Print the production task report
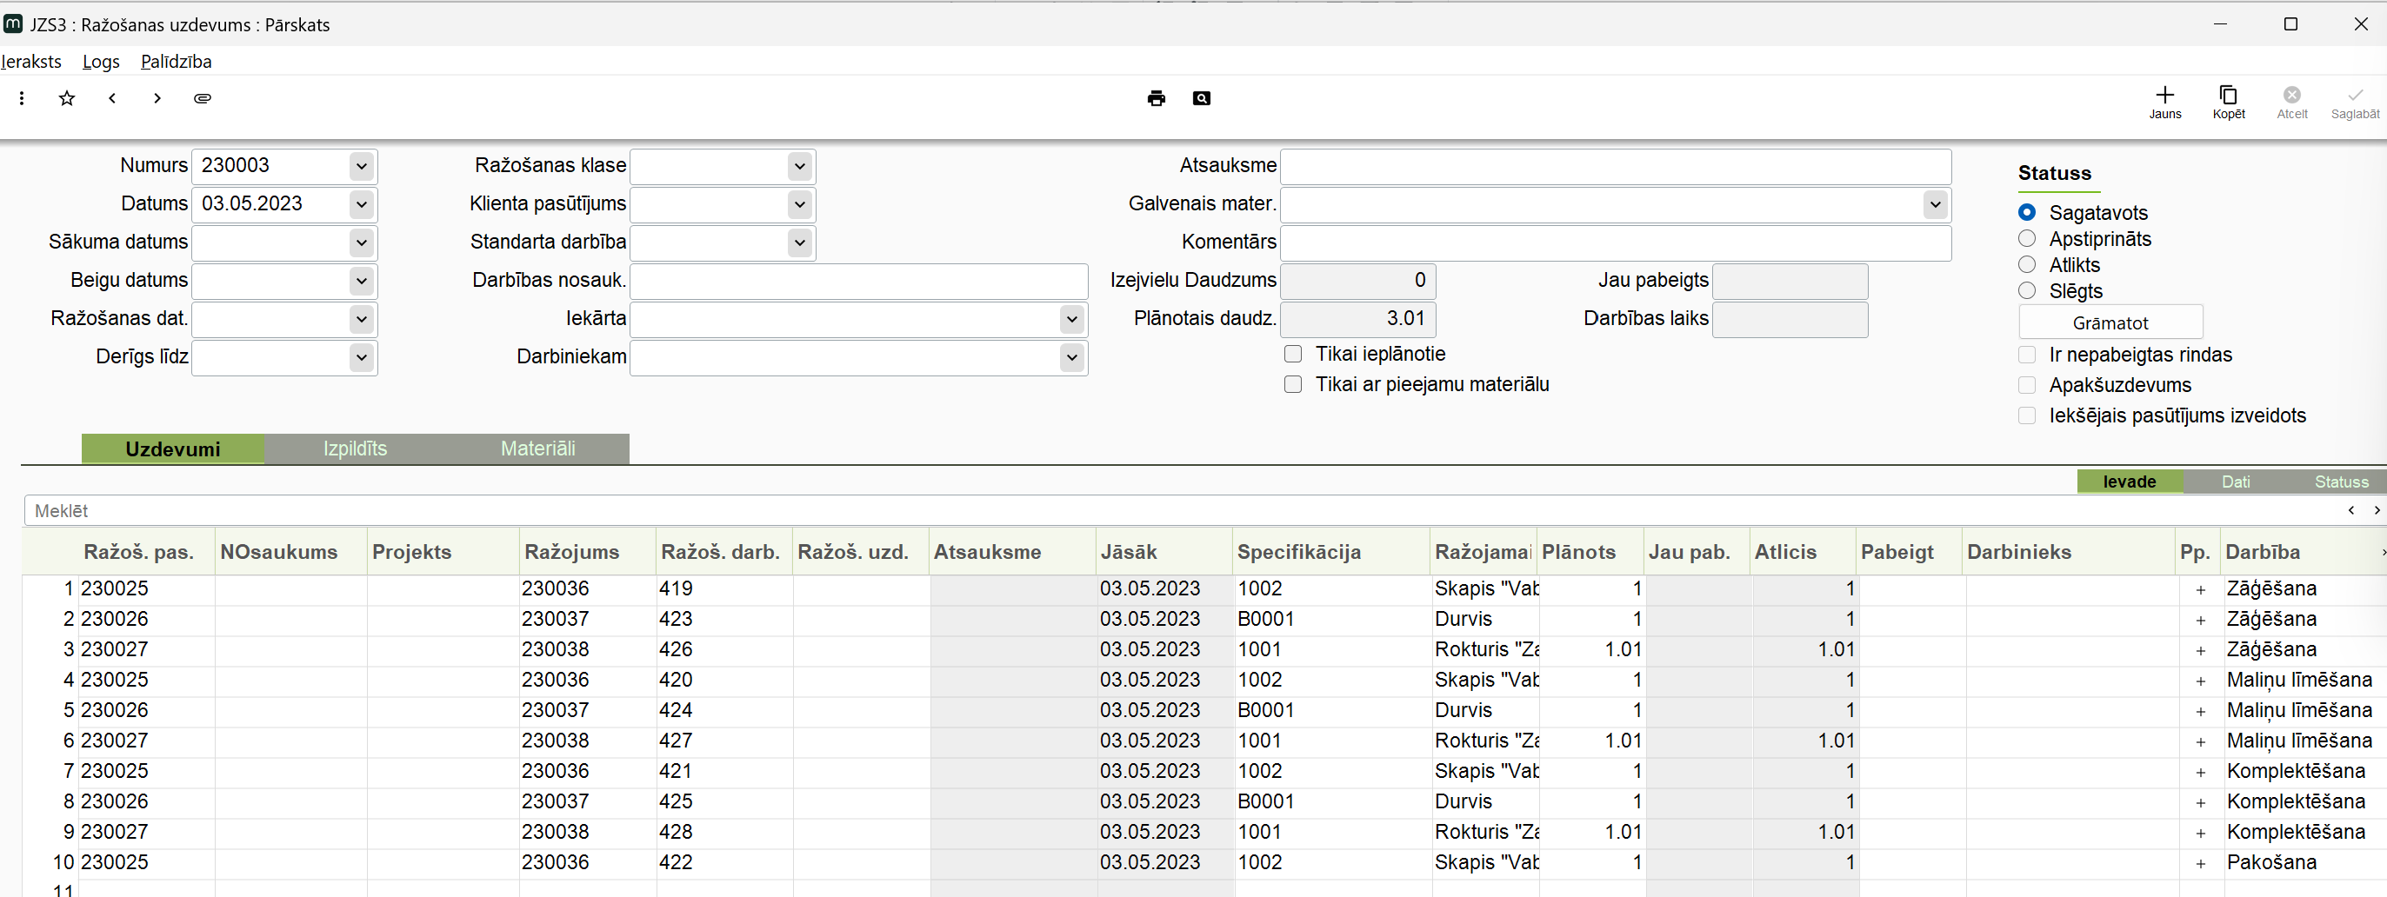2387x897 pixels. pos(1156,98)
